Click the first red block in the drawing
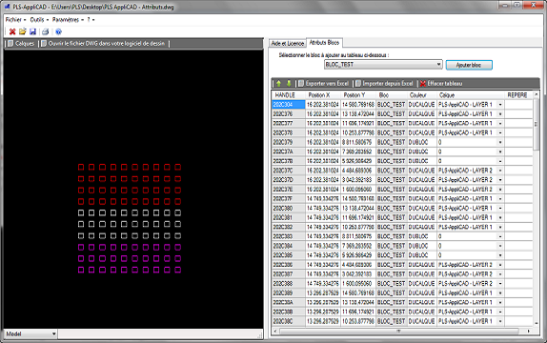 coord(81,167)
